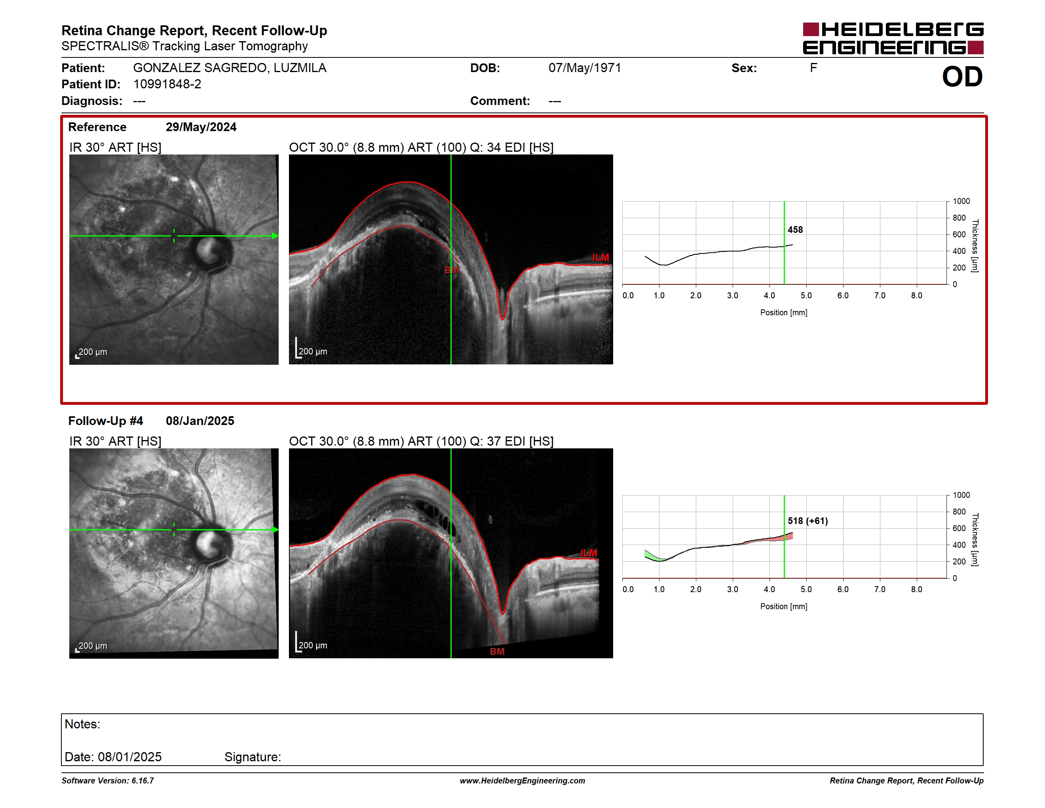Screen dimensions: 1045x808
Task: Click the follow-up thickness value 518 (+61)
Action: [807, 521]
